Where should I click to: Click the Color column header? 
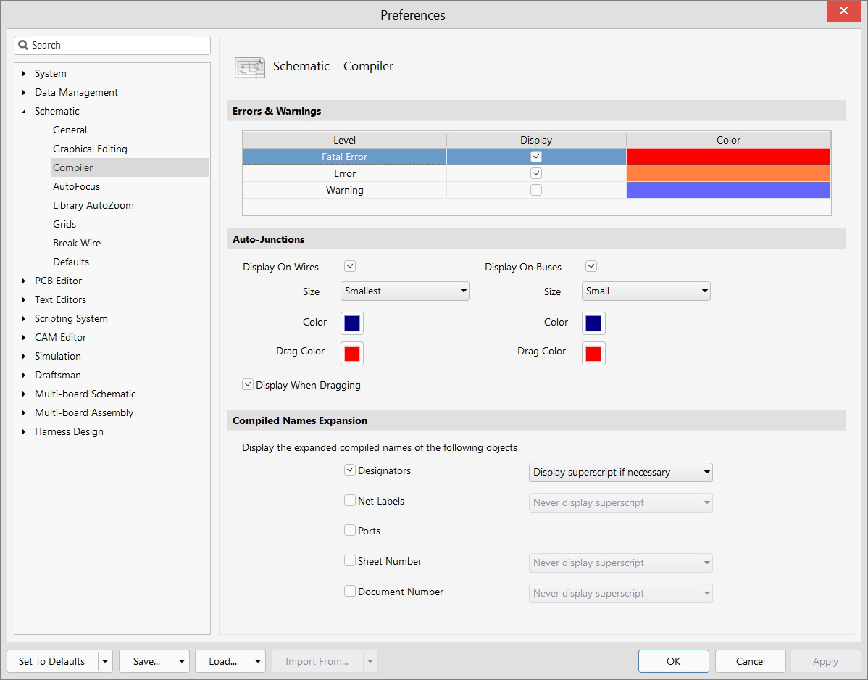[728, 140]
